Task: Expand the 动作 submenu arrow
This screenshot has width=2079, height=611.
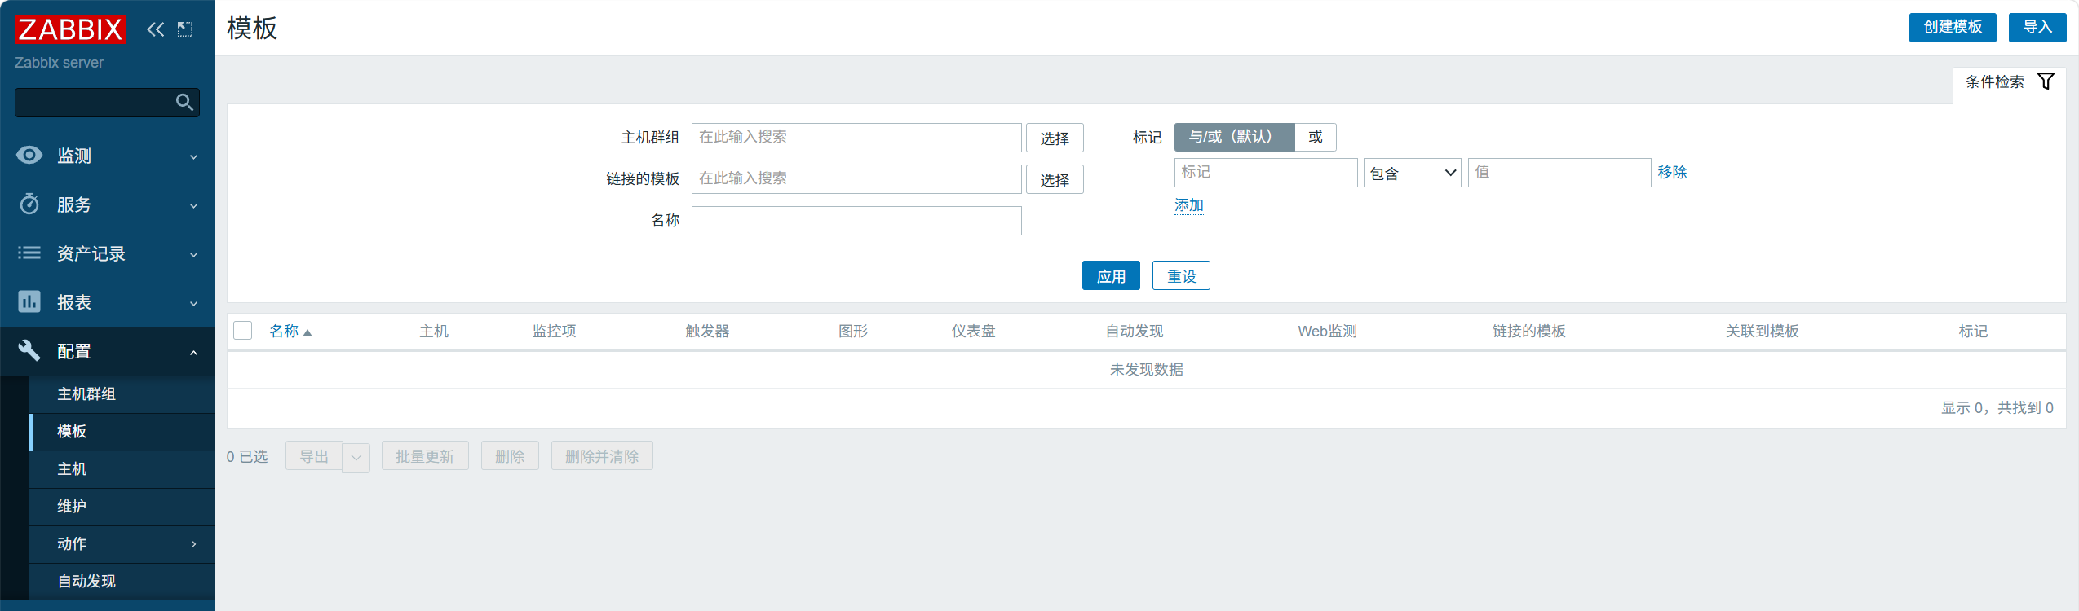Action: tap(193, 543)
